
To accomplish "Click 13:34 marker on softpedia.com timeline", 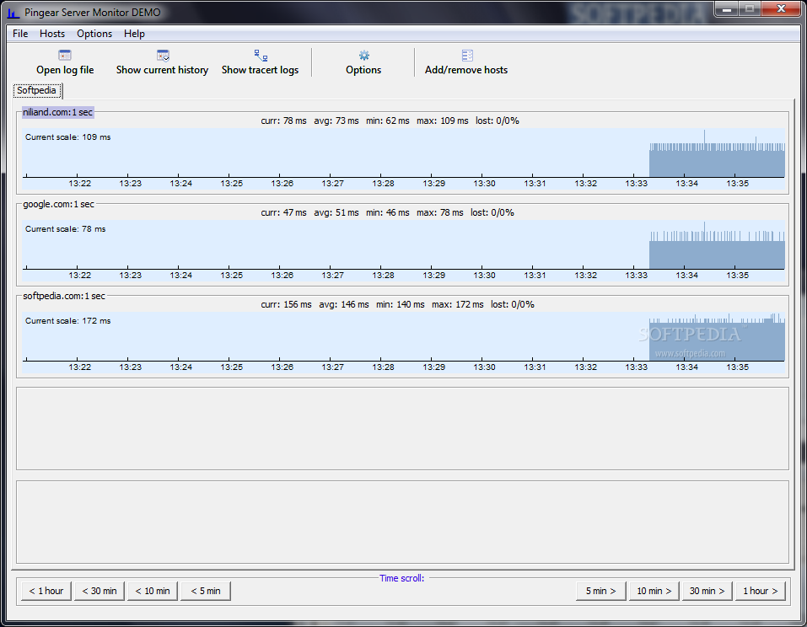I will tap(686, 367).
